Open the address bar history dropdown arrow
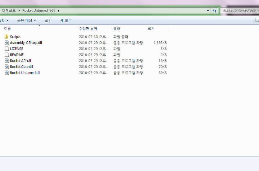The height and width of the screenshot is (171, 259). (x=208, y=11)
